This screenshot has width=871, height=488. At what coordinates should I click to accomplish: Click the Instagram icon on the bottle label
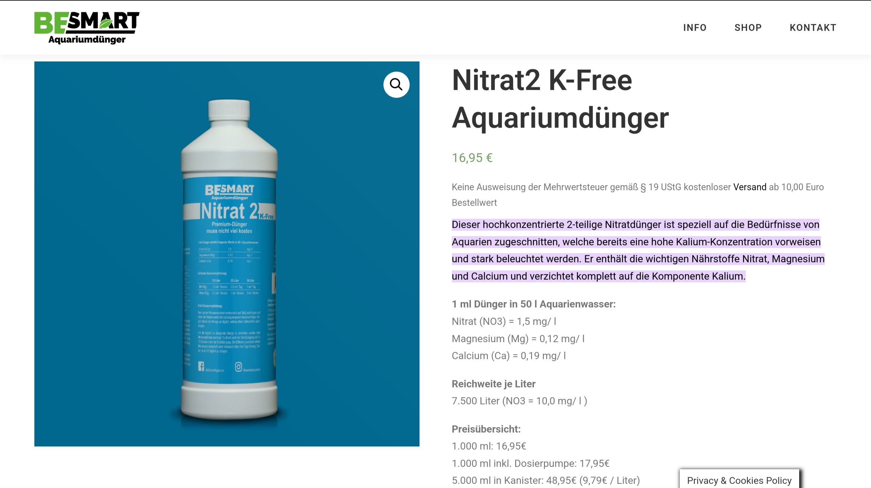tap(239, 367)
